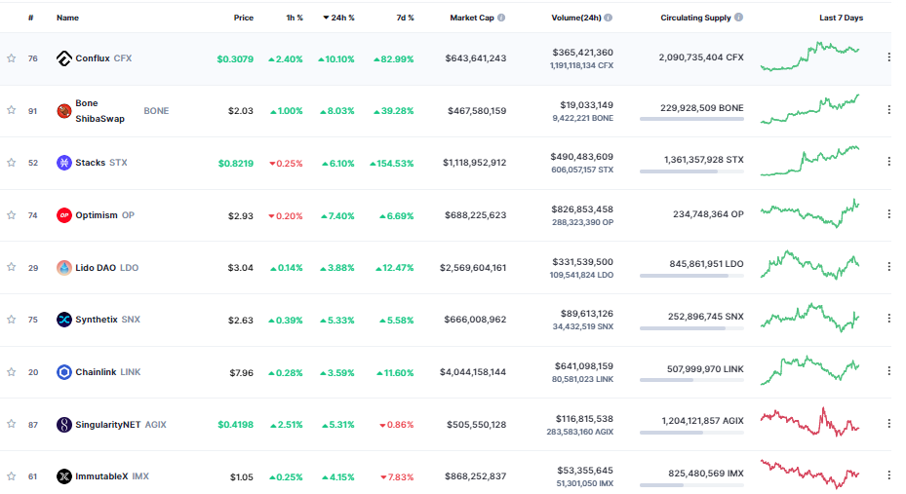Star Synthetix in the watchlist

[x=11, y=320]
